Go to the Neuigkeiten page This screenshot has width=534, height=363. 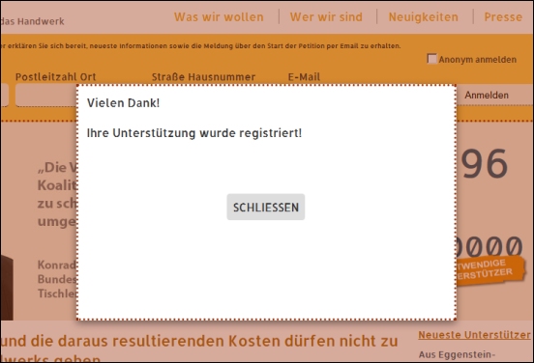pyautogui.click(x=424, y=17)
